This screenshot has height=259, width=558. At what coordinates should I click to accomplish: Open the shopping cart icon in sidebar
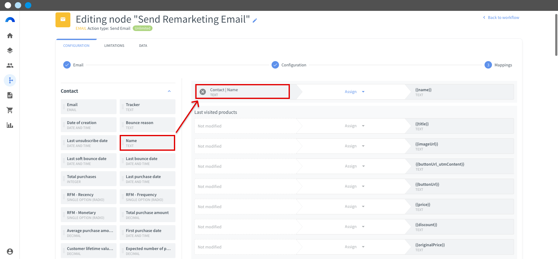10,110
